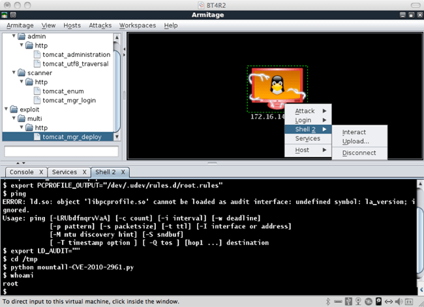Choose Upload... in Shell 2 submenu
This screenshot has height=307, width=424.
click(359, 141)
